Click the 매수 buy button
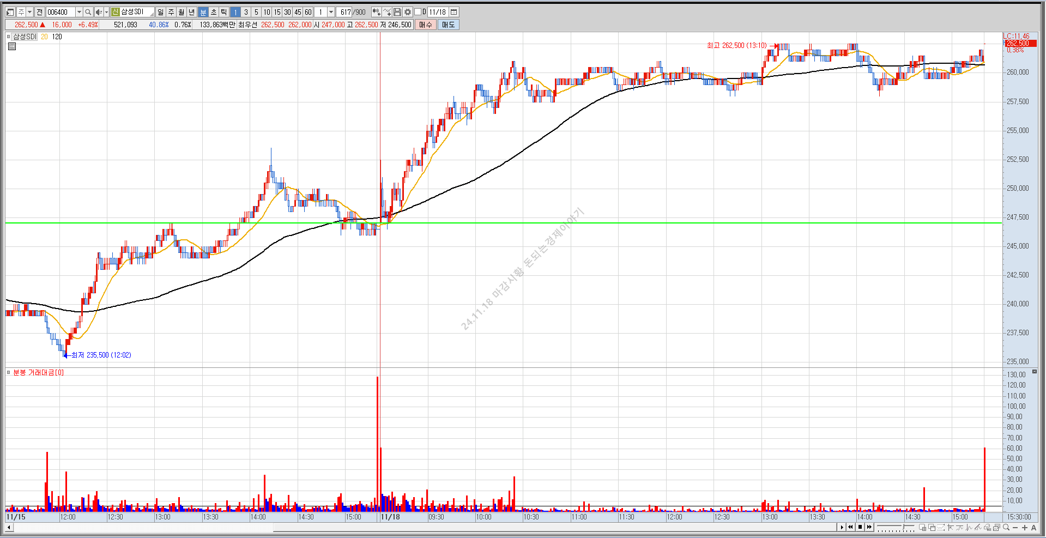Screen dimensions: 1046x538 [426, 25]
